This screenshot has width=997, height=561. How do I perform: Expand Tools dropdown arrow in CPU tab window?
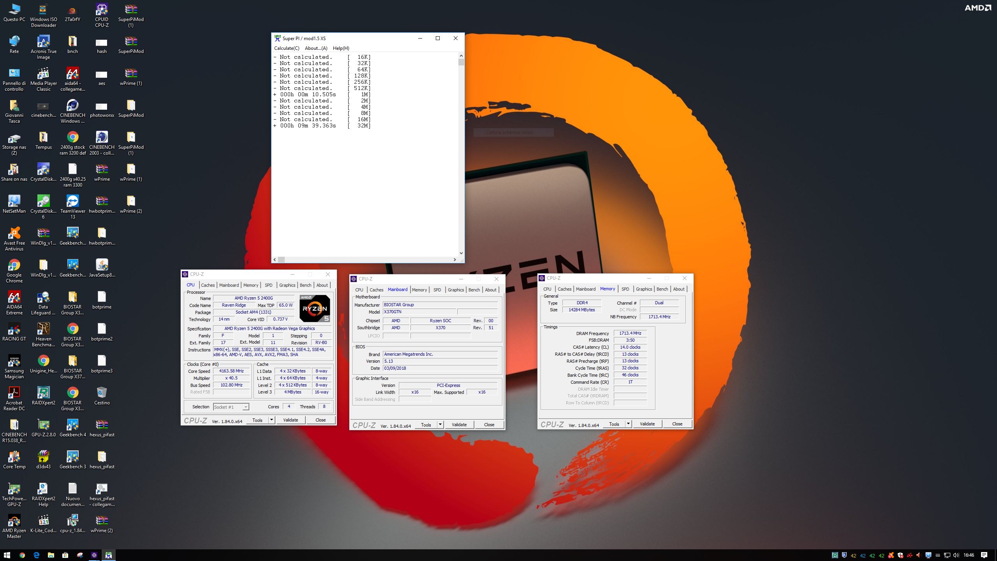coord(271,420)
